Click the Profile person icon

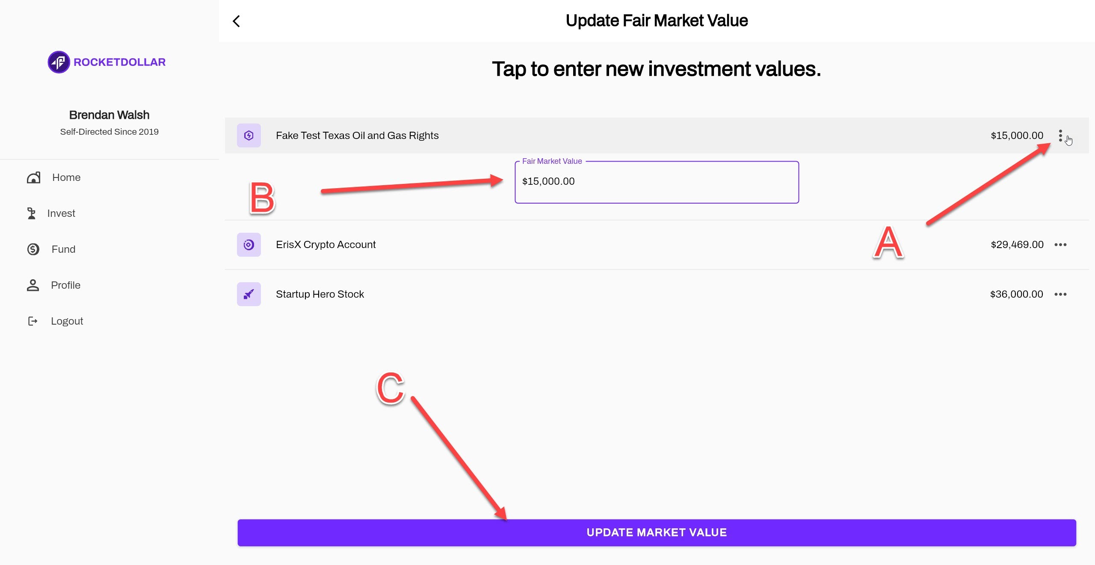point(33,285)
